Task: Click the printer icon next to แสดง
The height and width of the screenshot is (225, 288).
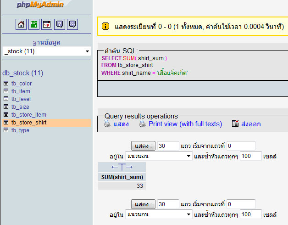Action: (x=107, y=124)
